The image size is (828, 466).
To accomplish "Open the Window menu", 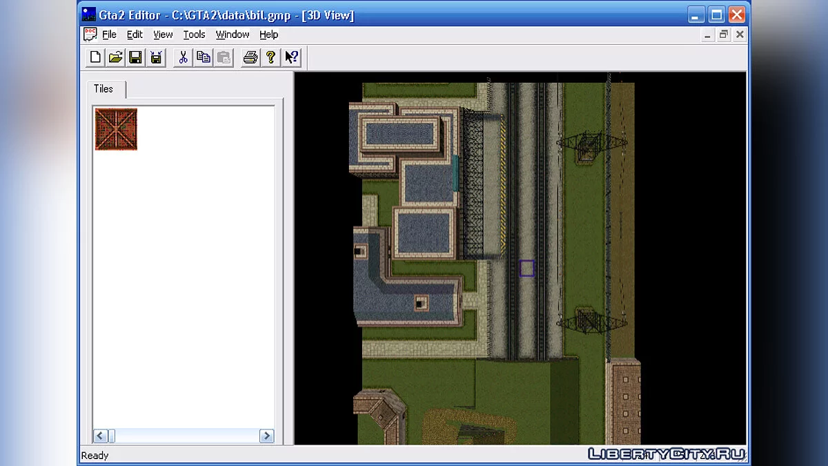I will coord(233,35).
